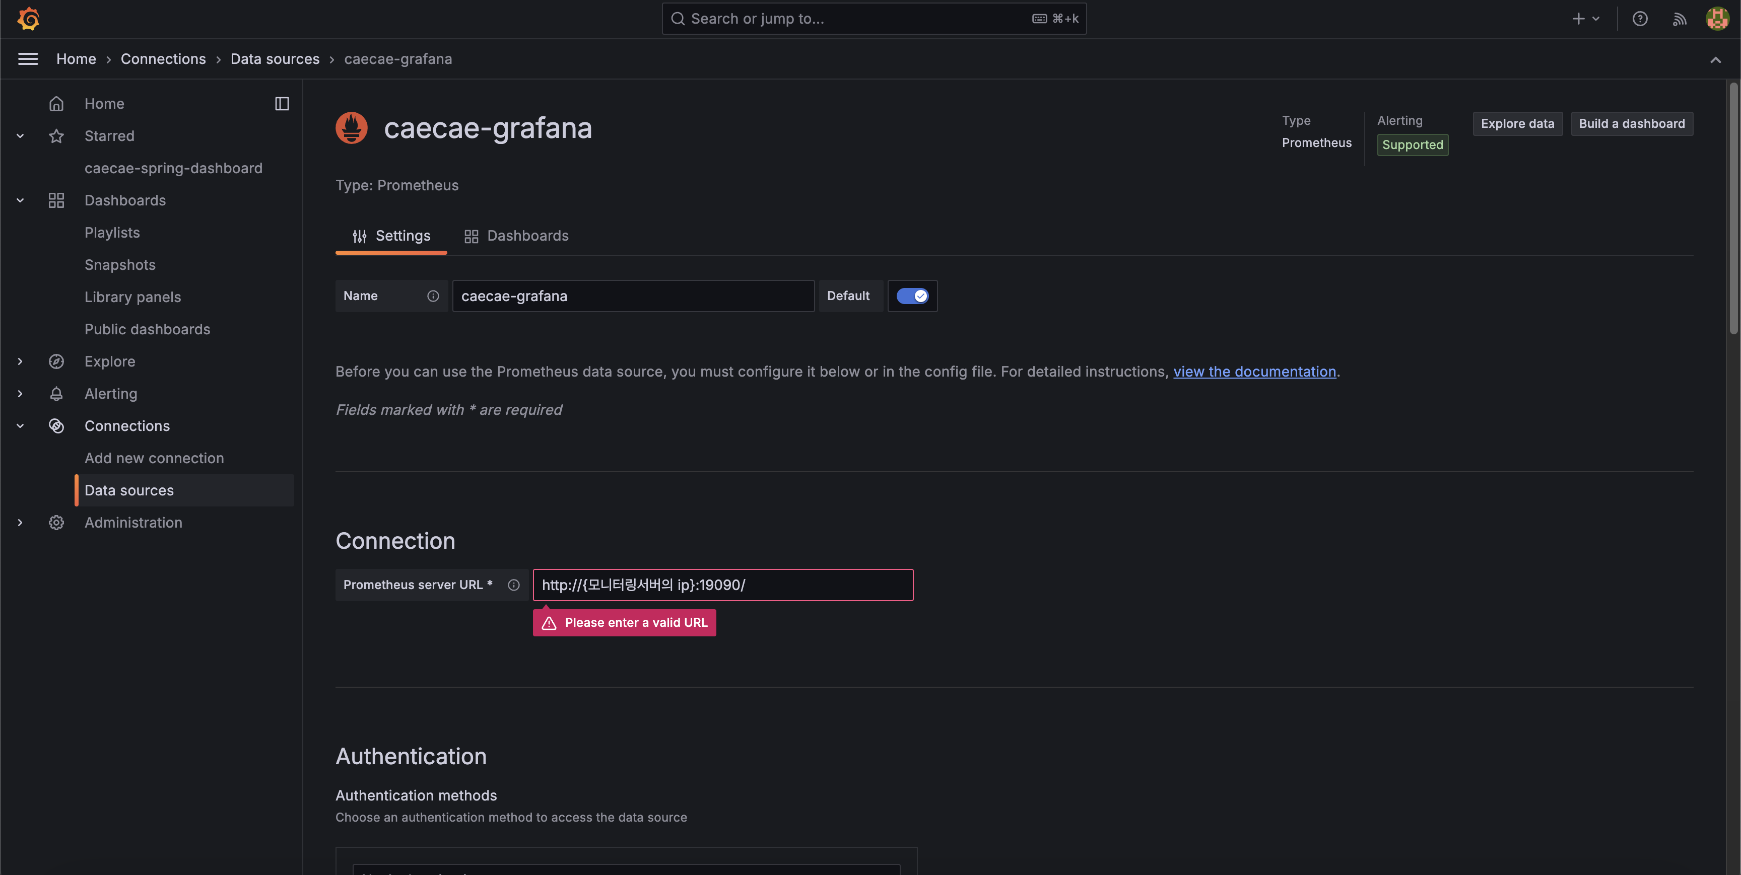Open the plus New dropdown menu
This screenshot has width=1741, height=875.
[x=1585, y=19]
